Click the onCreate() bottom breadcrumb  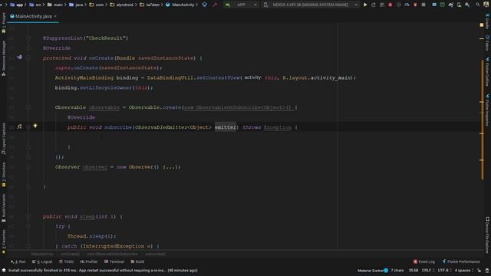pos(71,254)
